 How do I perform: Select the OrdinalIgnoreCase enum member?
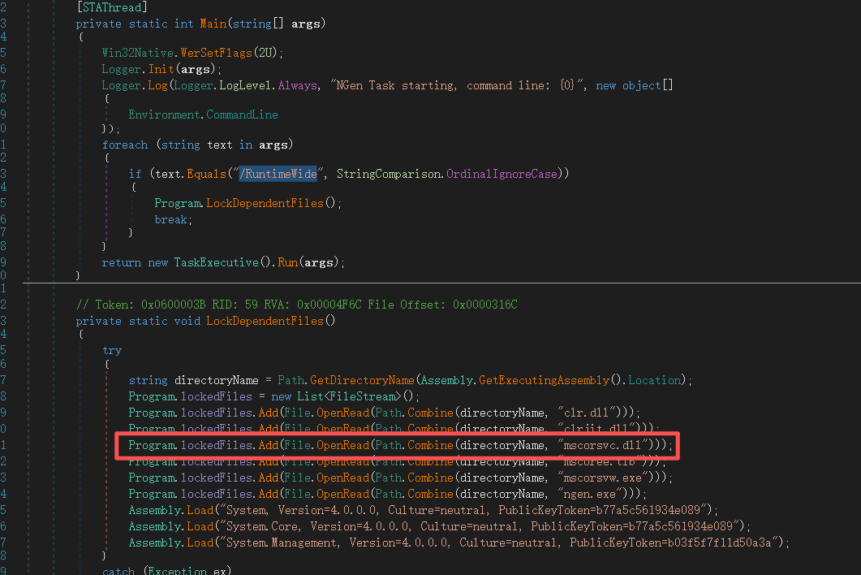502,175
